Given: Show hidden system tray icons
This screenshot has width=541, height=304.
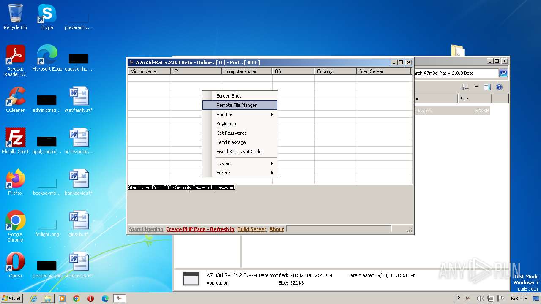Looking at the screenshot, I should tap(459, 299).
